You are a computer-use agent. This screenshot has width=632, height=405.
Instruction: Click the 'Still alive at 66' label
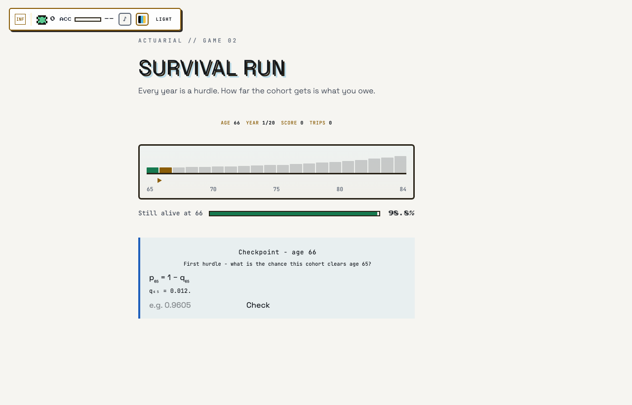[x=170, y=213]
